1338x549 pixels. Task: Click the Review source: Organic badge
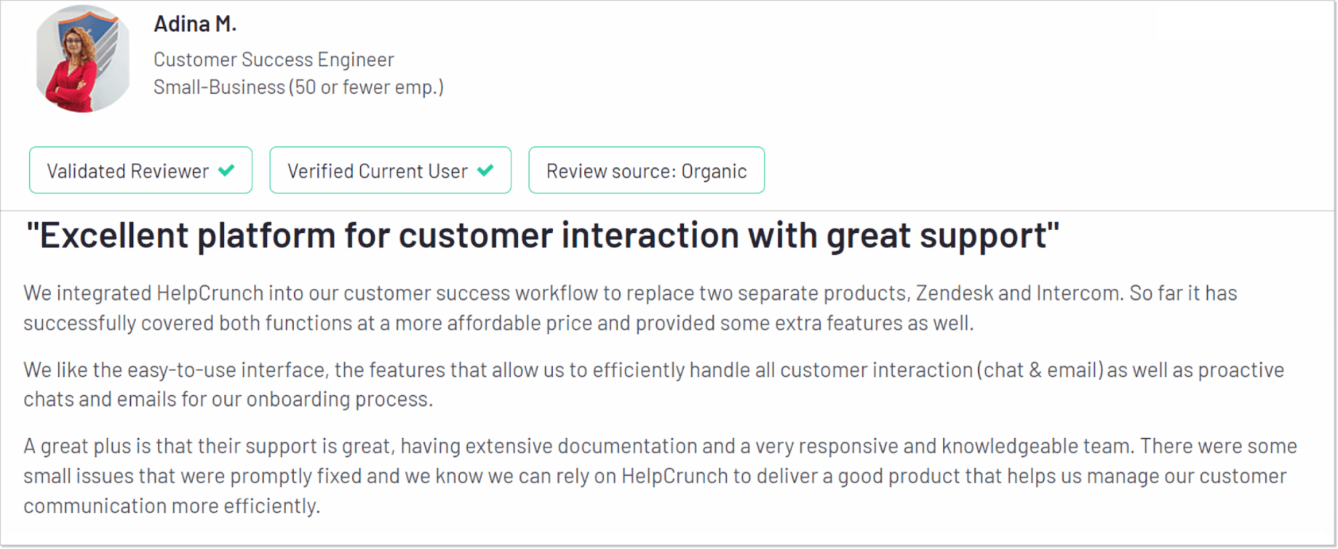pyautogui.click(x=646, y=171)
